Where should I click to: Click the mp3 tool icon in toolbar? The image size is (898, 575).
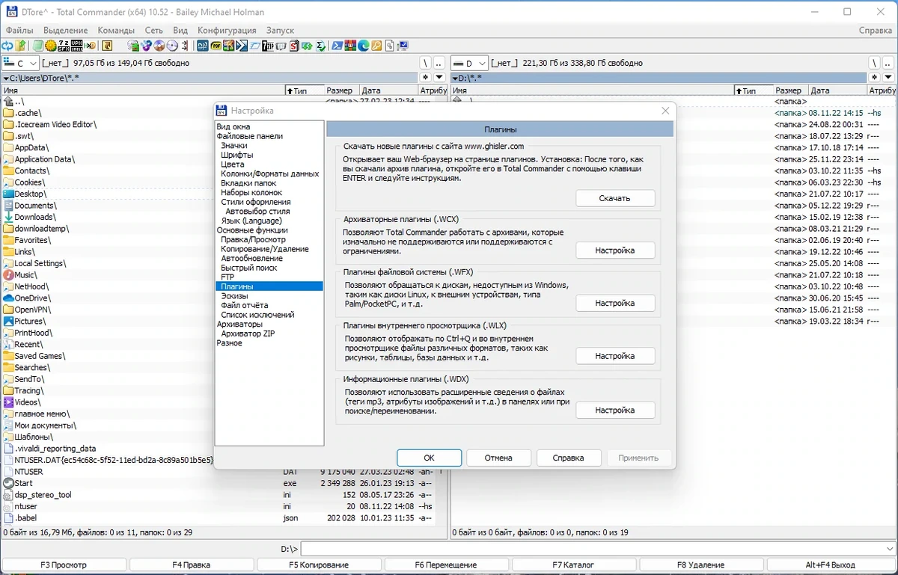point(202,46)
